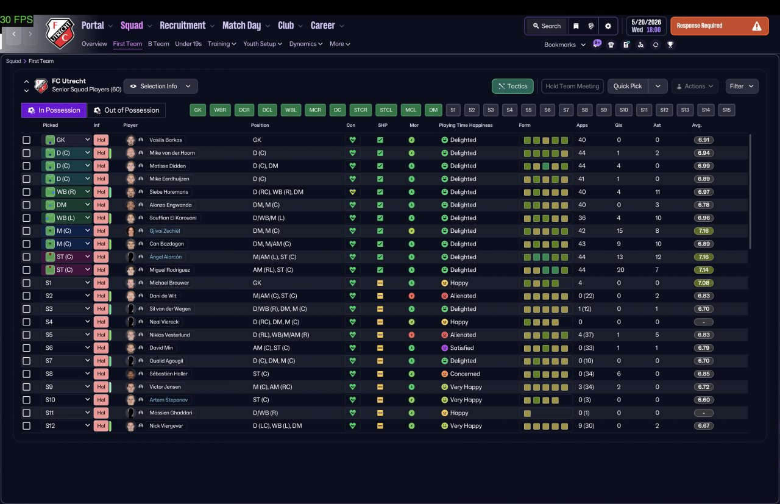
Task: Click Michael Brouwer's 7.08 average rating pill
Action: (x=704, y=283)
